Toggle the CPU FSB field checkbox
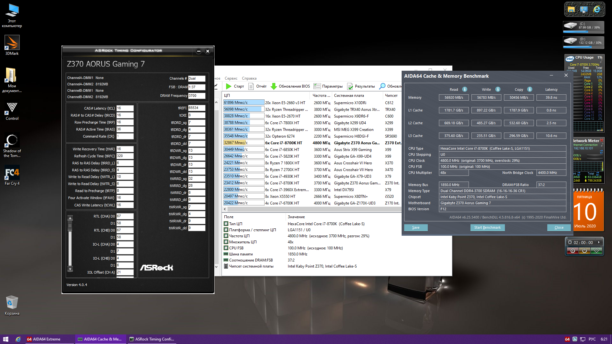Image resolution: width=612 pixels, height=344 pixels. [226, 248]
